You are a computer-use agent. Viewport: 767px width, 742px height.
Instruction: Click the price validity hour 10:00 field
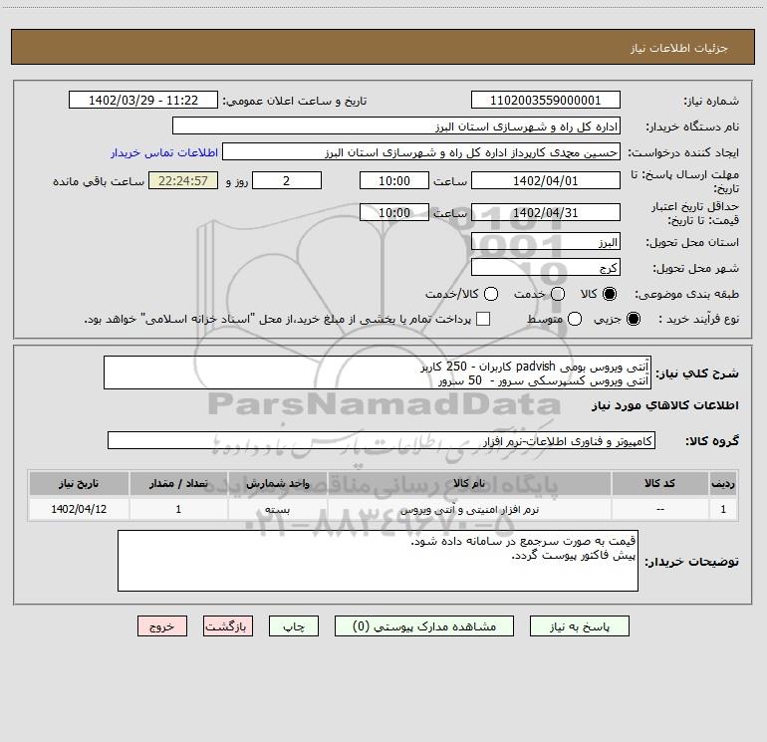pyautogui.click(x=394, y=212)
